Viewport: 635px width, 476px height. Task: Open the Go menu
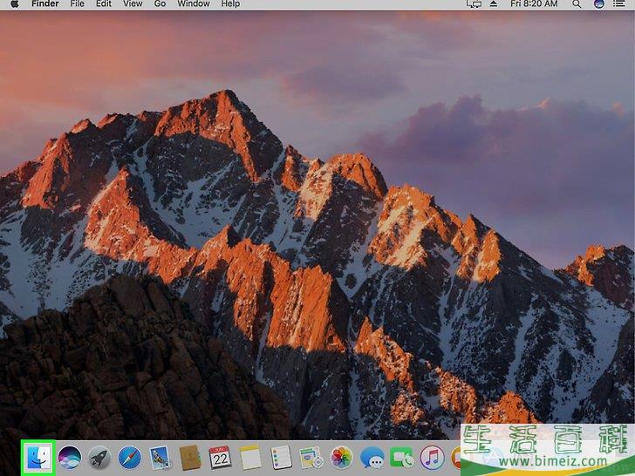[160, 4]
